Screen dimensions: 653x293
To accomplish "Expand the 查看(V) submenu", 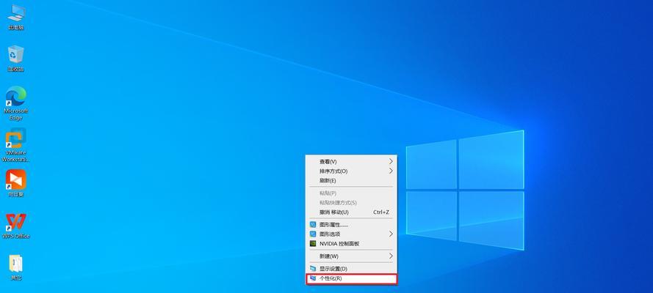I will click(x=351, y=161).
